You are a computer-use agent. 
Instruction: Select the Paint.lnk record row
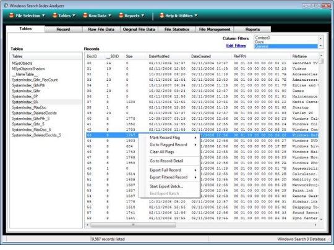click(x=202, y=191)
